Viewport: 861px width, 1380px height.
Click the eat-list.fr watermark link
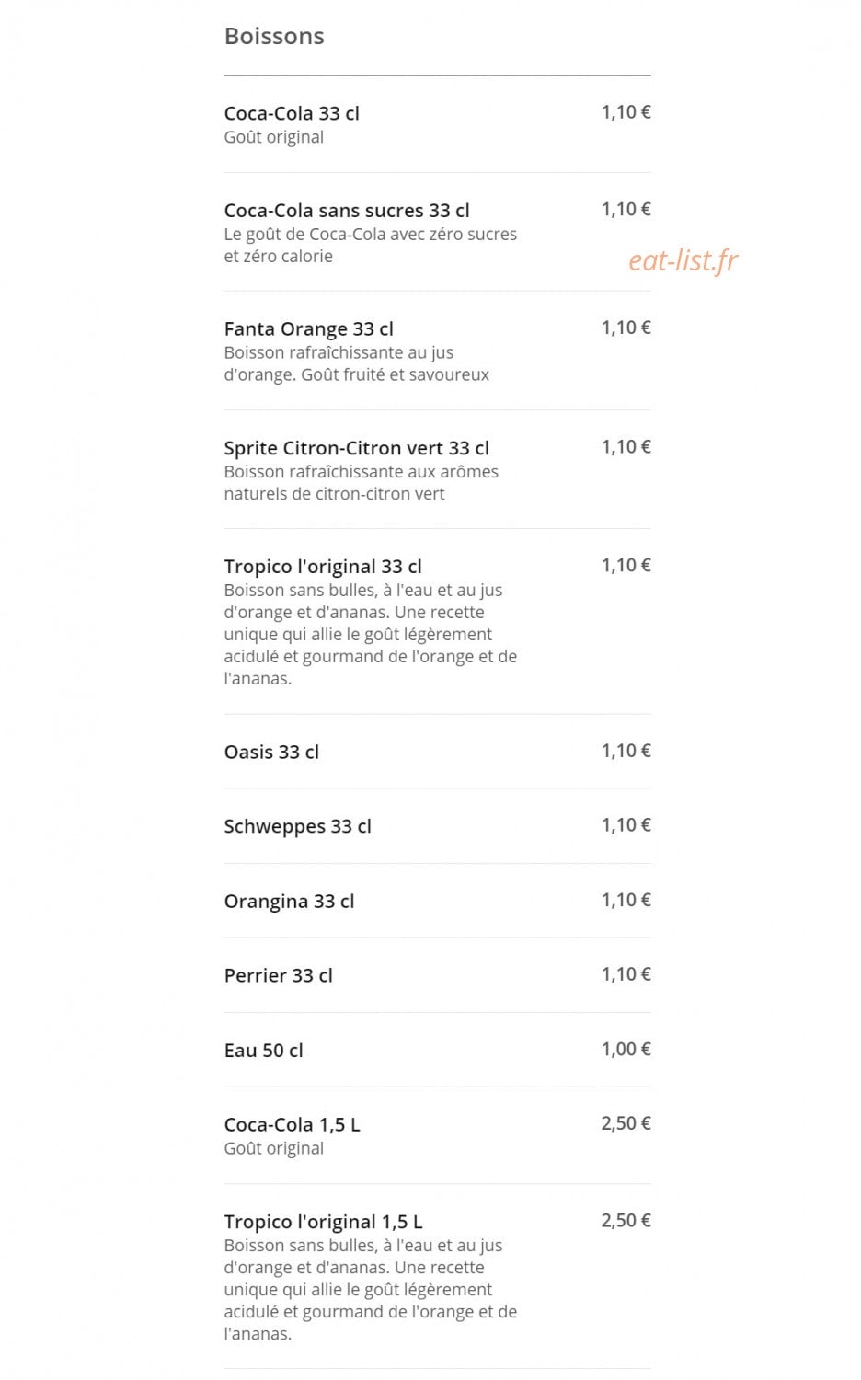(683, 261)
